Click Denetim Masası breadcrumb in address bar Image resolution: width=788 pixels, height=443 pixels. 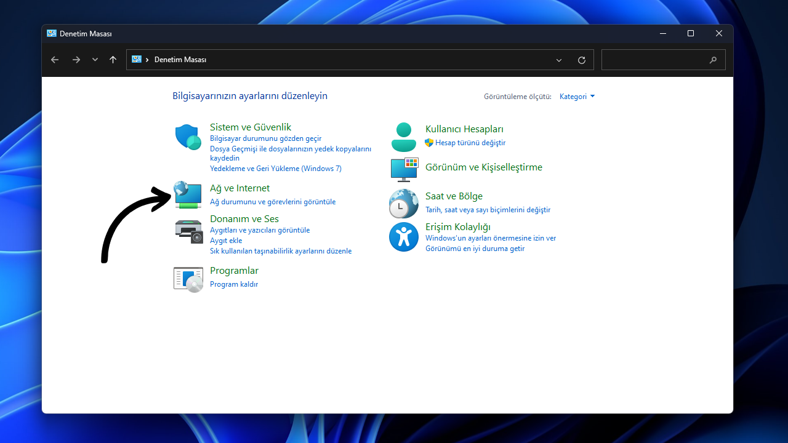tap(180, 60)
